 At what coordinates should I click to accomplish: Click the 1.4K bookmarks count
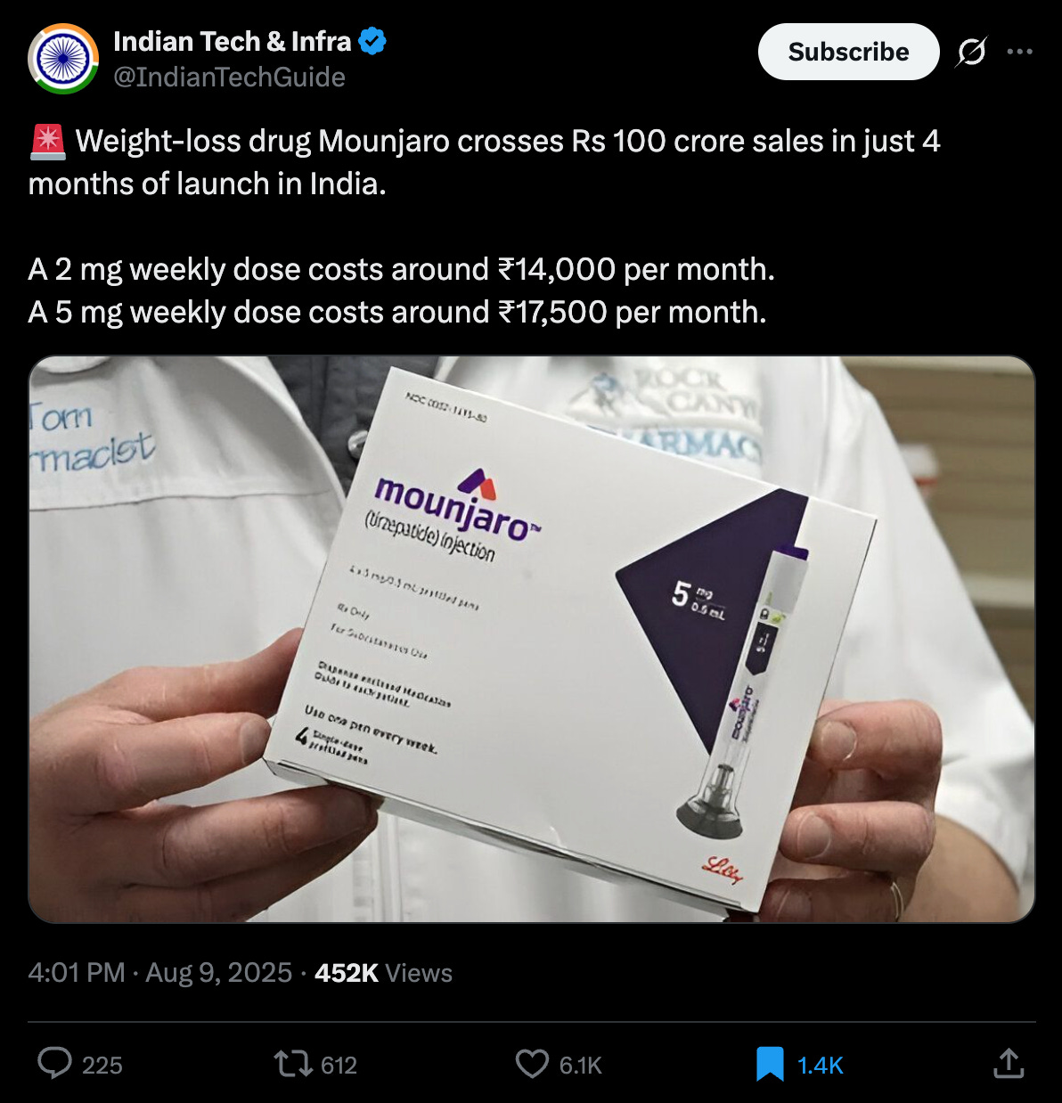pyautogui.click(x=820, y=1066)
